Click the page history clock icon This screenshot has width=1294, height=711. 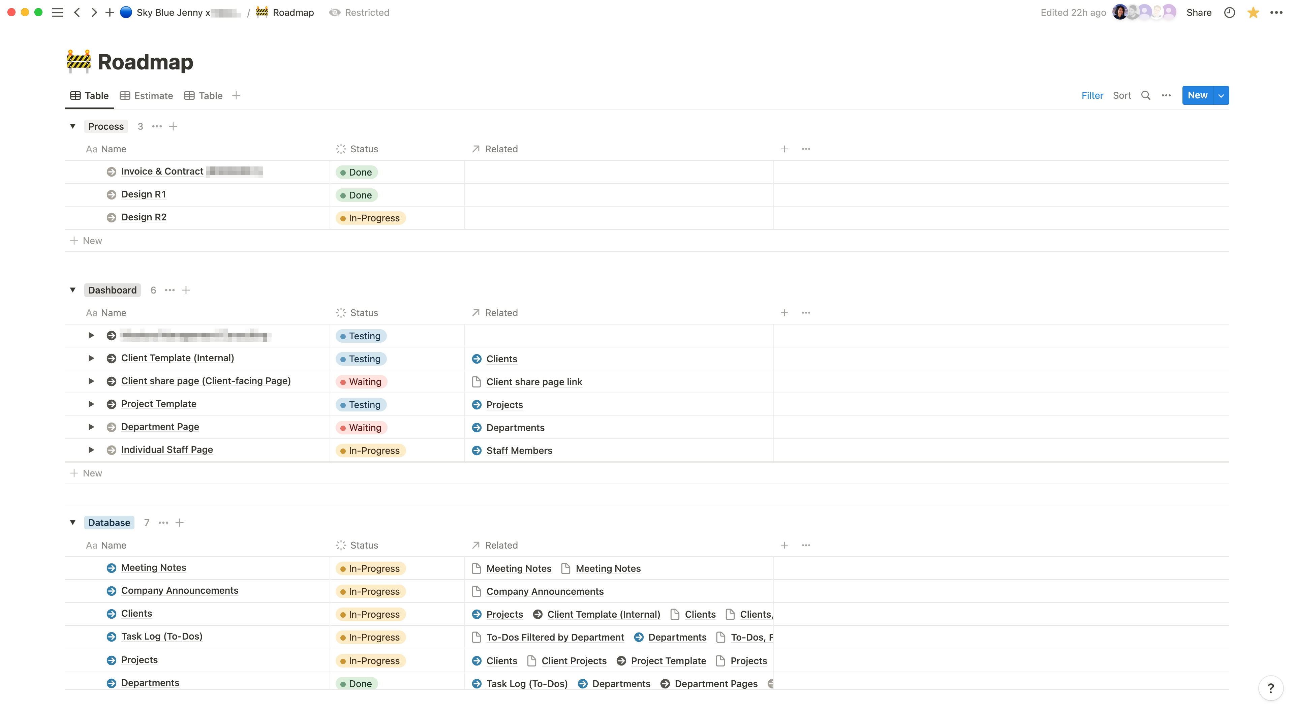[x=1229, y=12]
